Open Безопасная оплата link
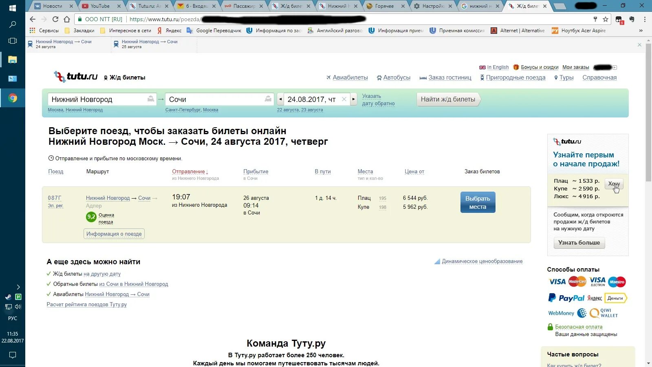 578,327
